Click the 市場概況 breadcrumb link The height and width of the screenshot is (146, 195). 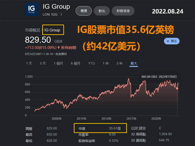tap(32, 30)
